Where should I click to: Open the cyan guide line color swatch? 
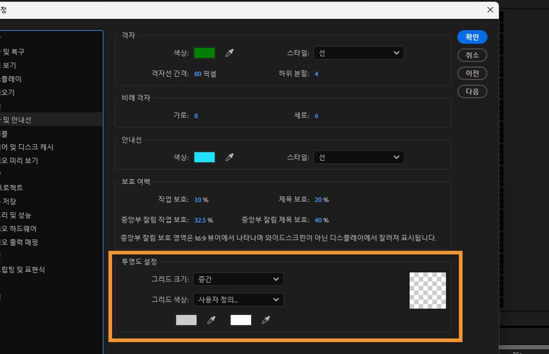(x=204, y=157)
